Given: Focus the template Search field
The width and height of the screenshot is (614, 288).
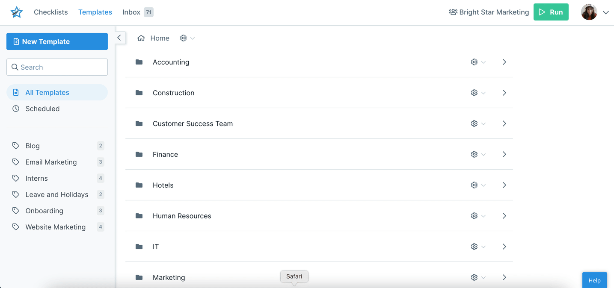Looking at the screenshot, I should (x=57, y=67).
